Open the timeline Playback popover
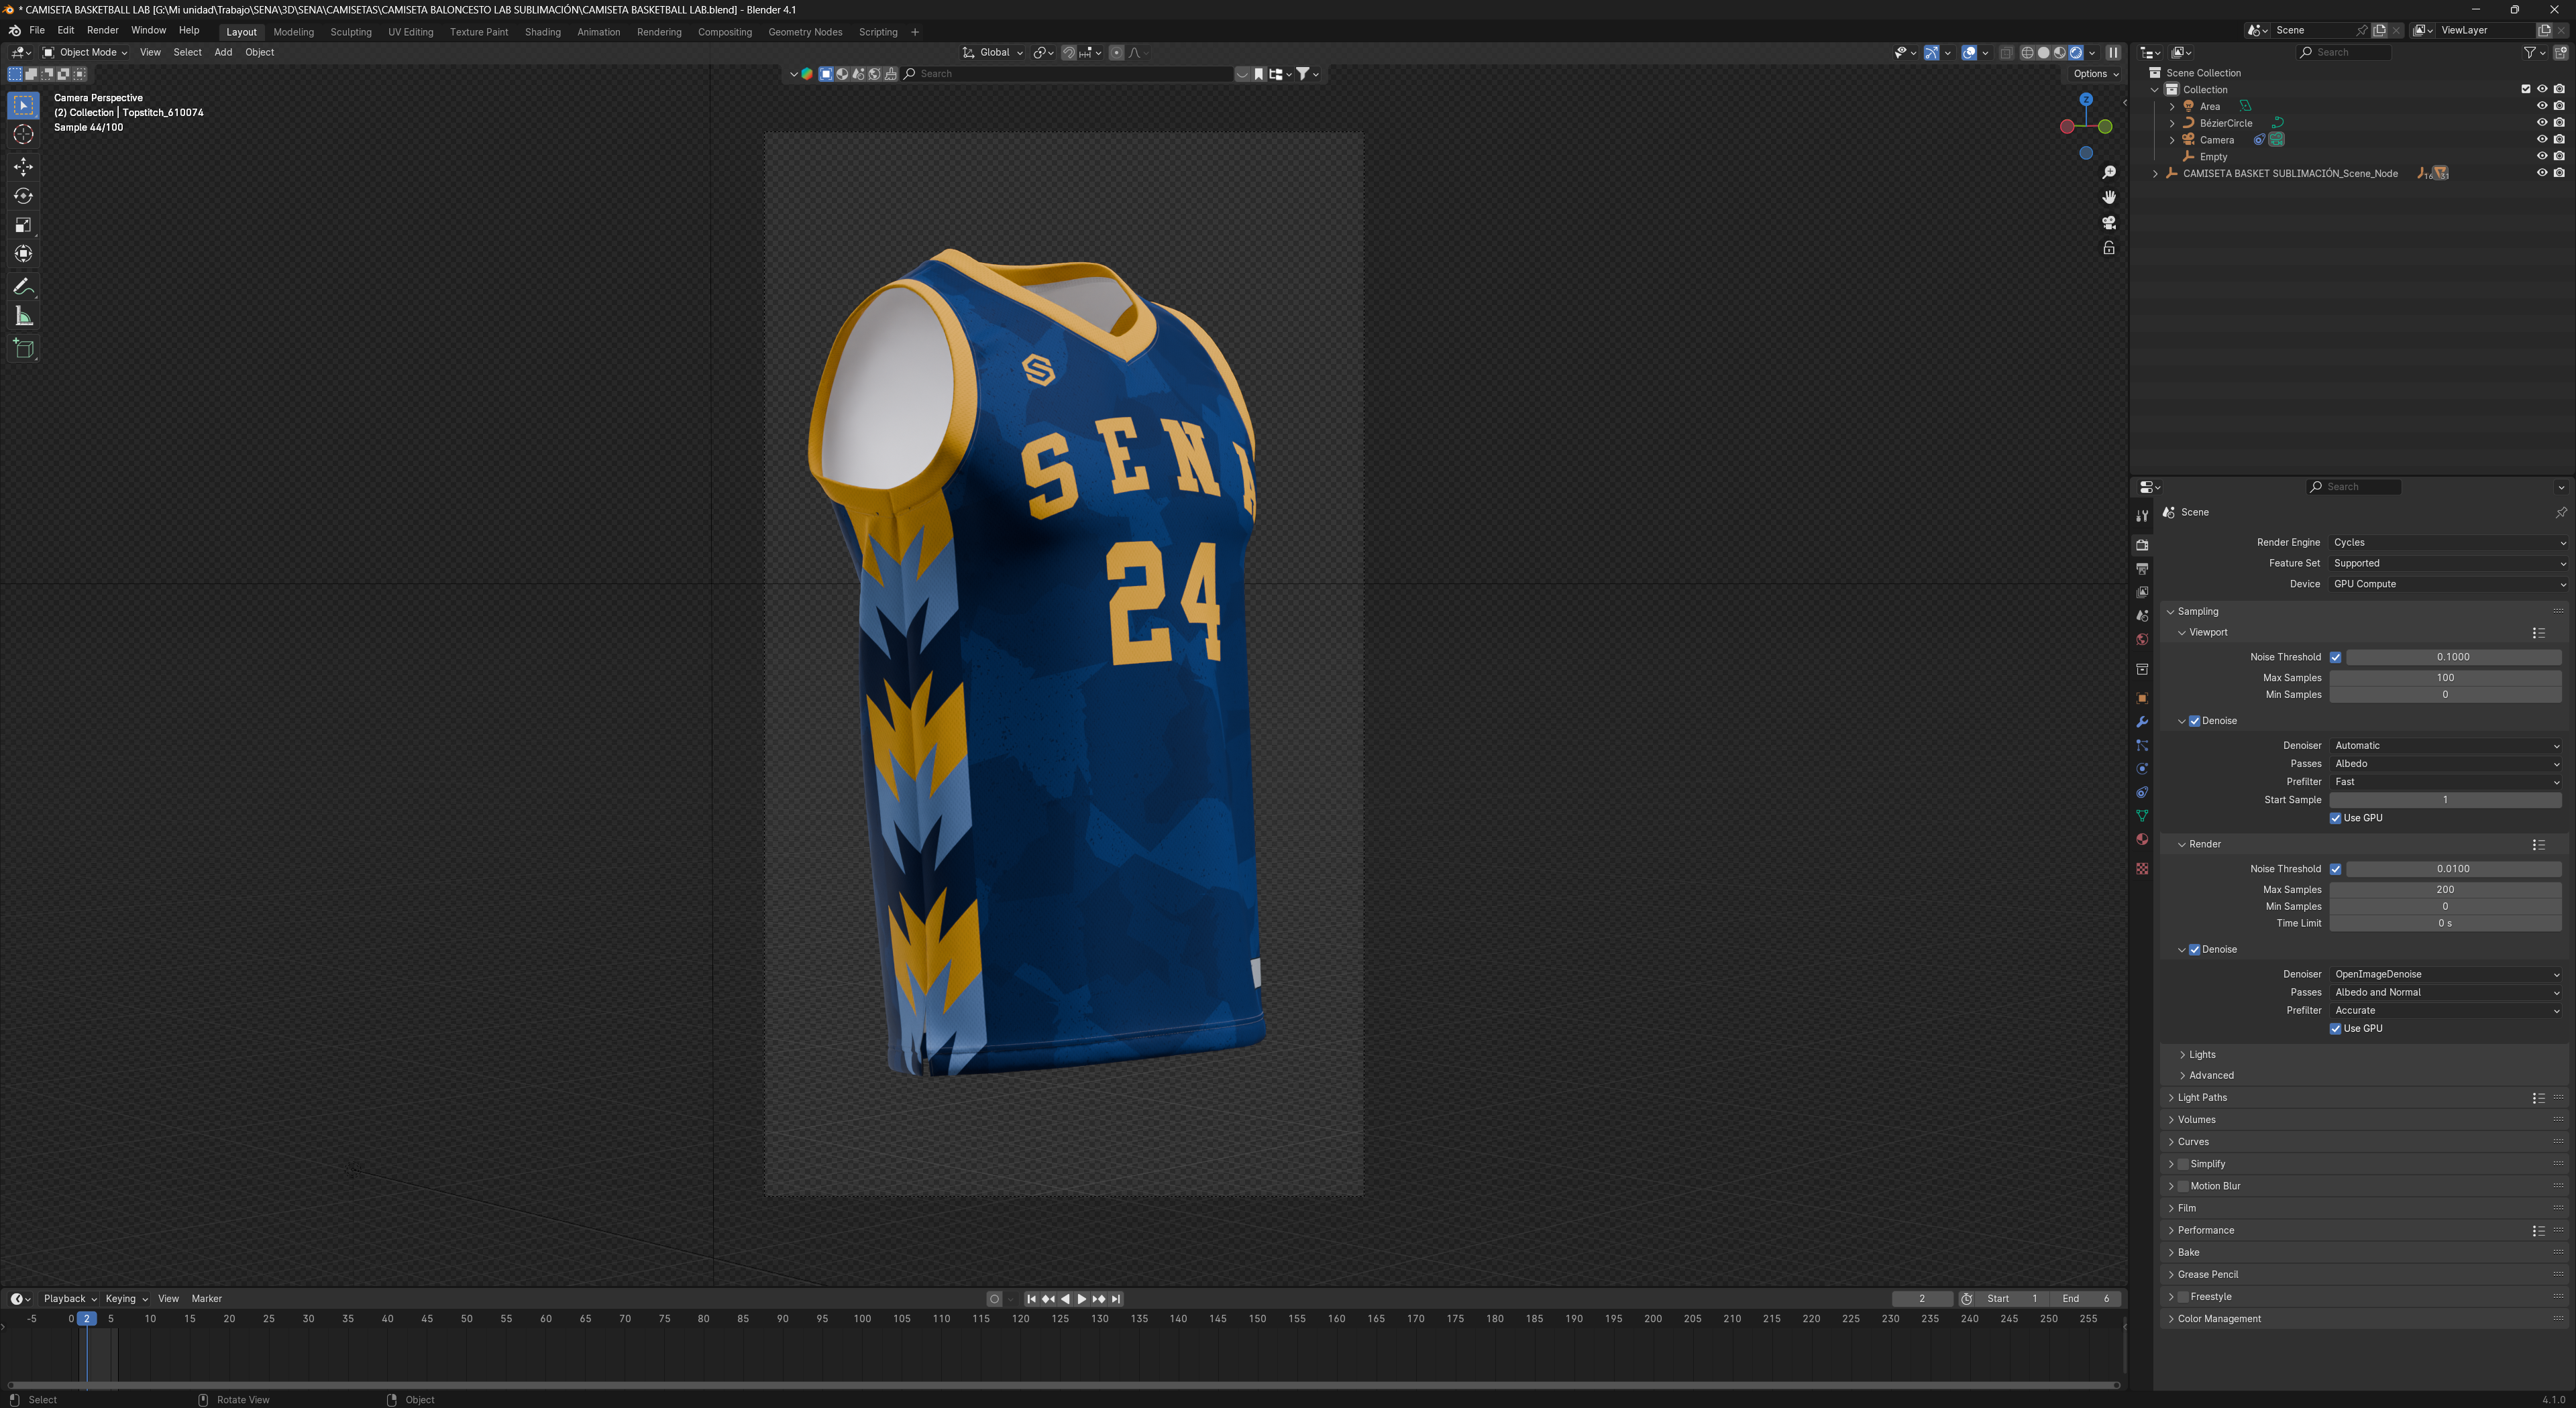 (x=69, y=1299)
